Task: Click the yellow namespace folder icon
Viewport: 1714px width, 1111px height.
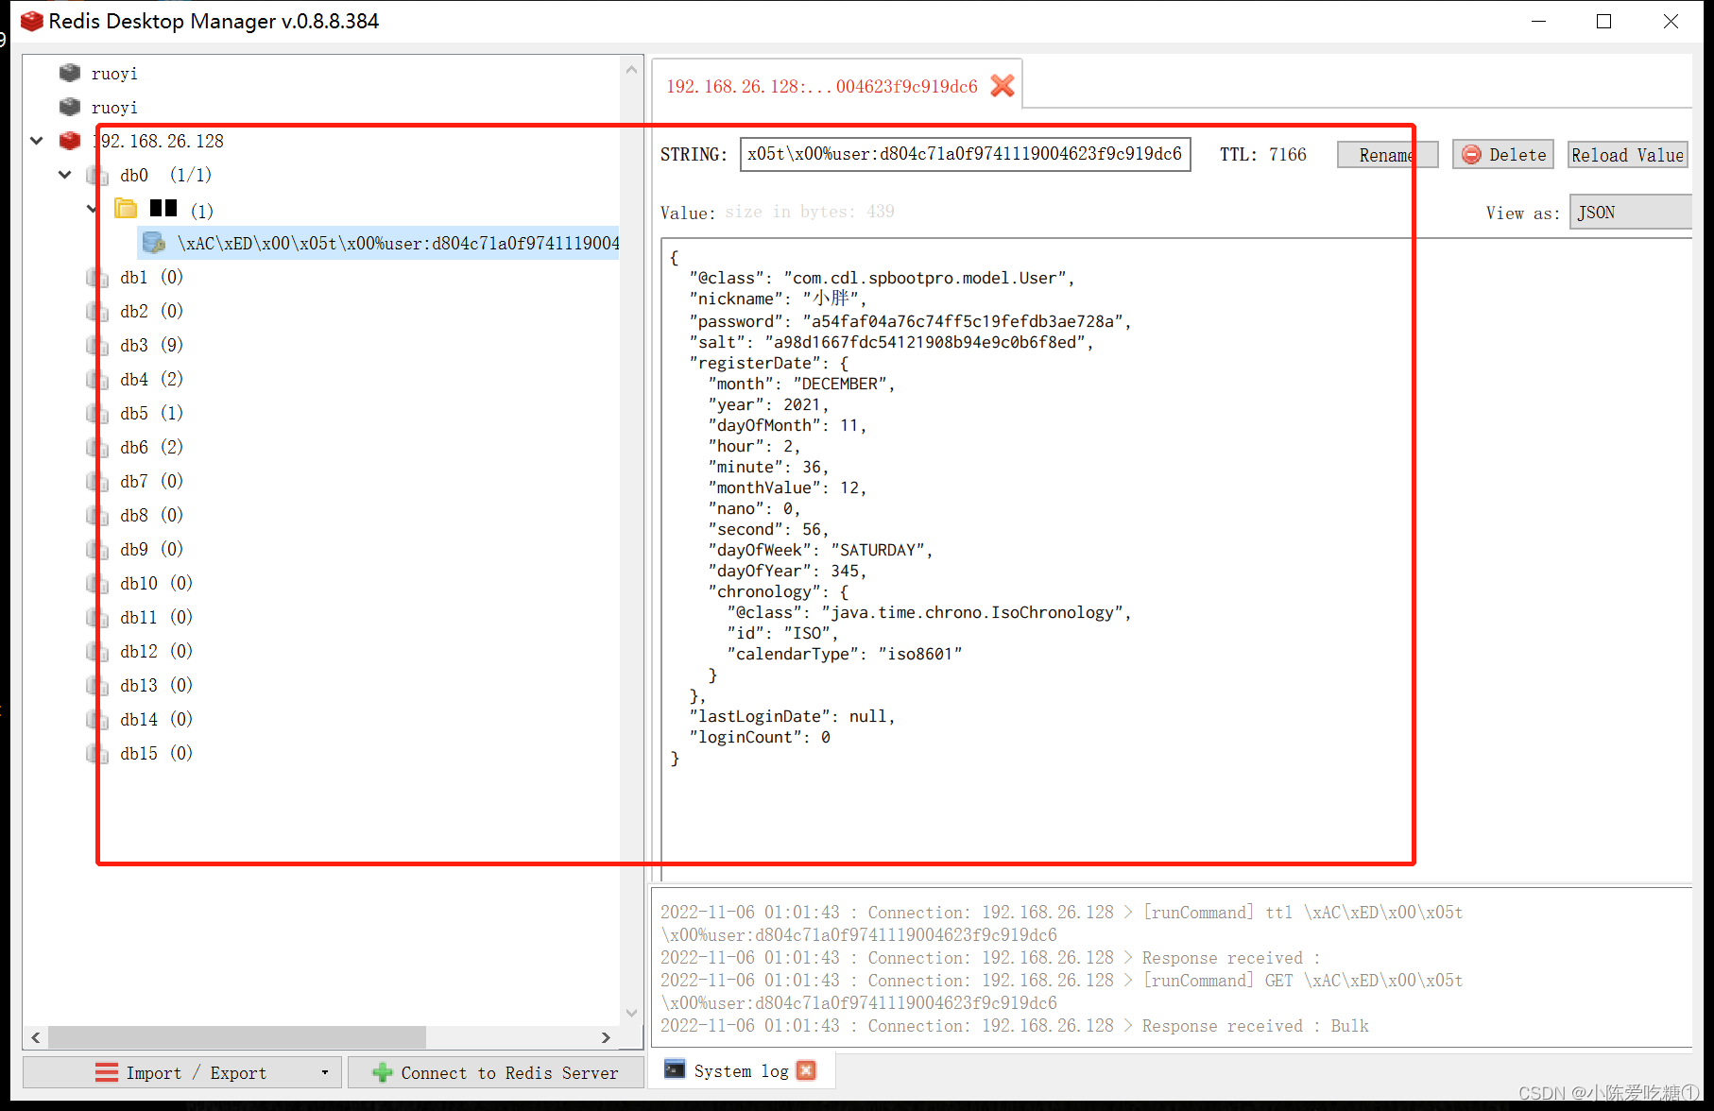Action: click(x=126, y=208)
